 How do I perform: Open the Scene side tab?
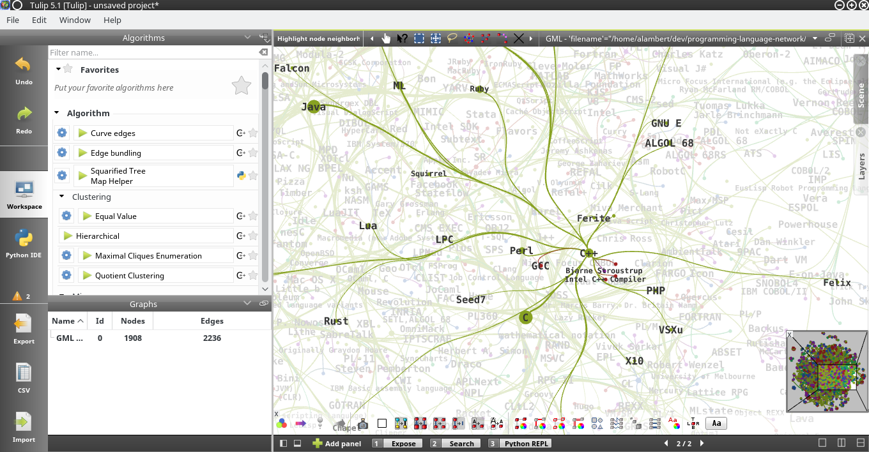coord(861,89)
